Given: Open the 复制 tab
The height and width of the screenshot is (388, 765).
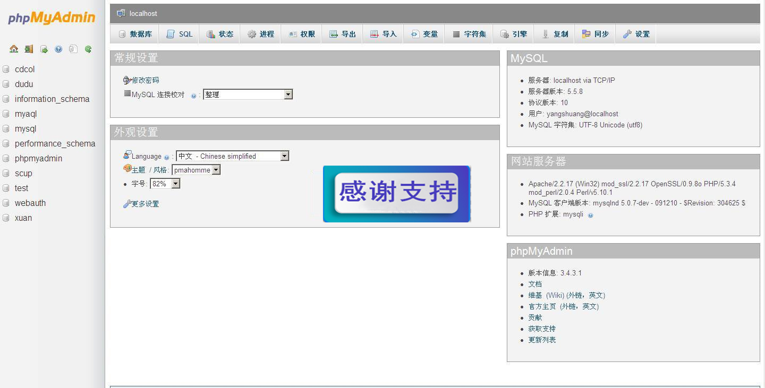Looking at the screenshot, I should 554,34.
